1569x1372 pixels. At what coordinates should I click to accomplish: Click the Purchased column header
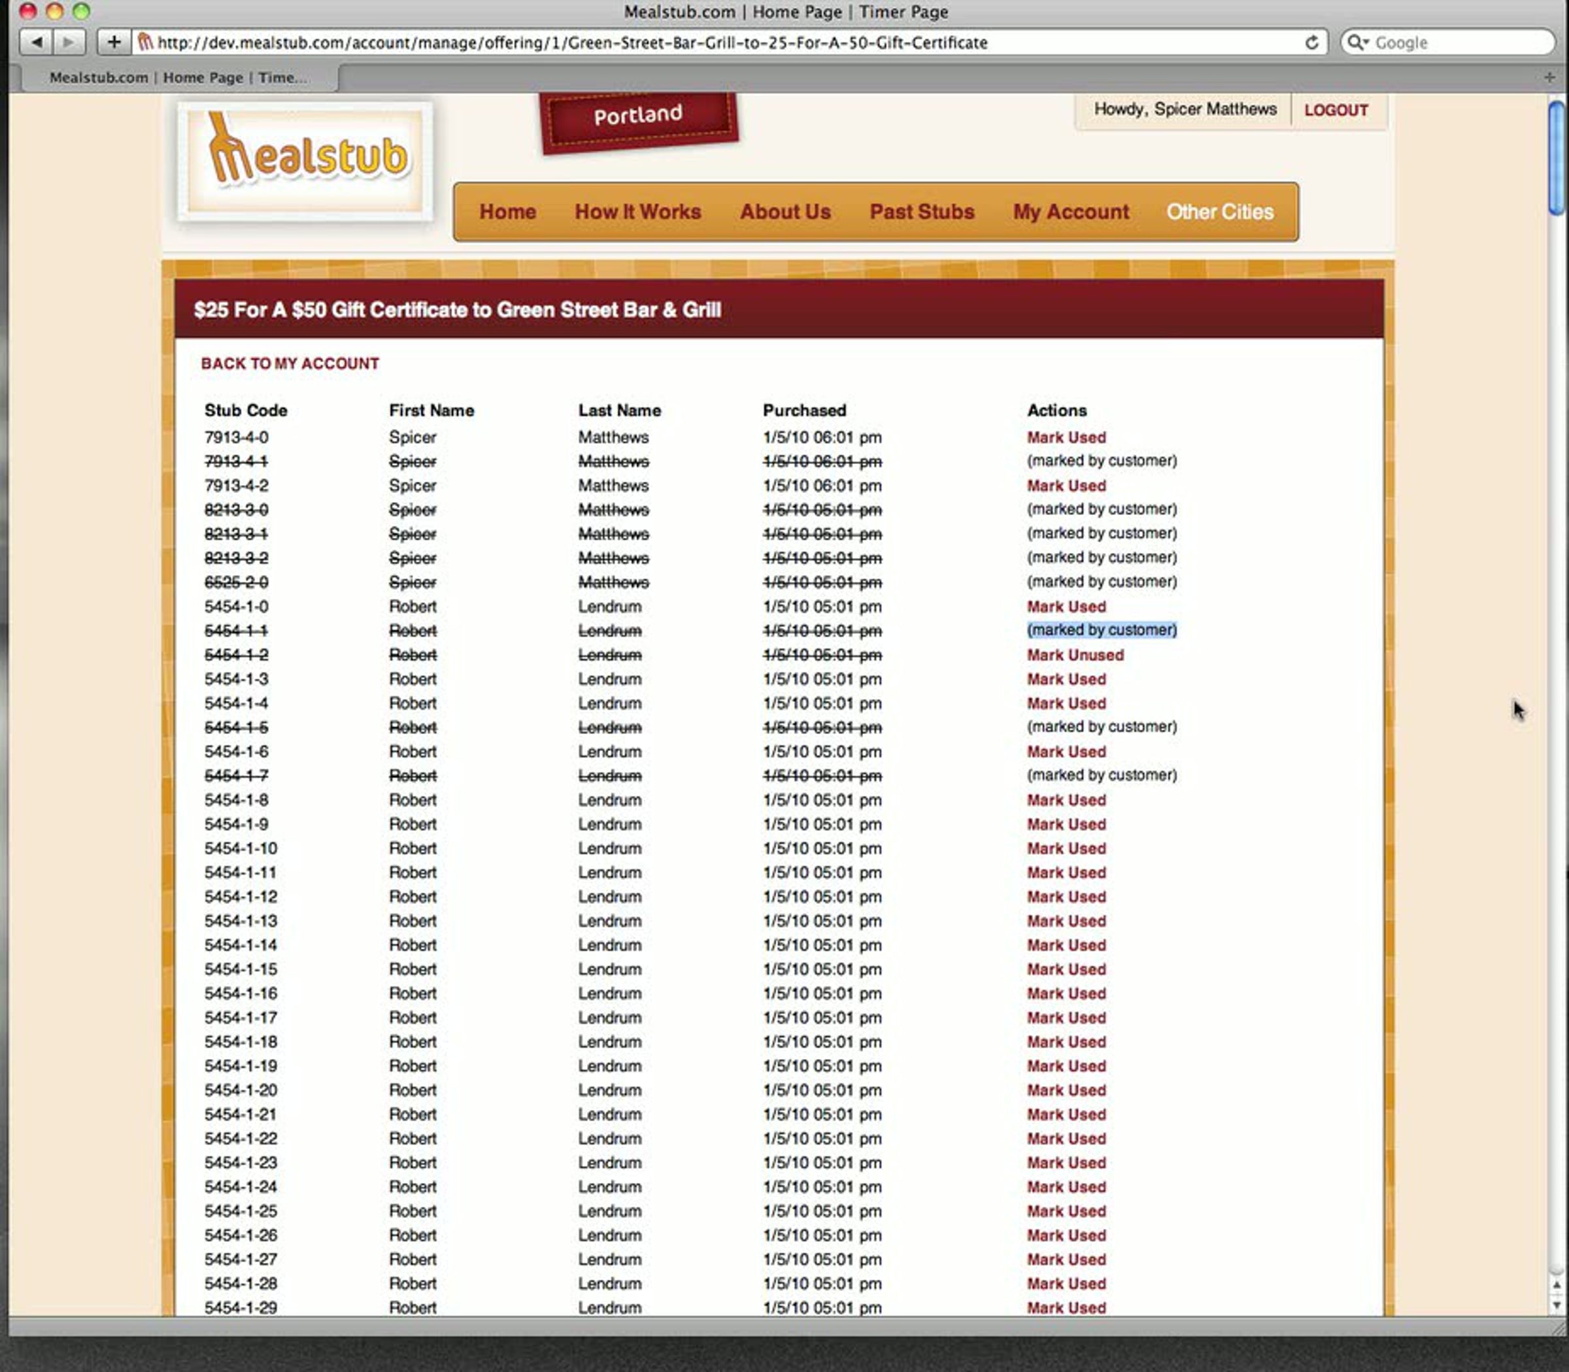[x=804, y=410]
